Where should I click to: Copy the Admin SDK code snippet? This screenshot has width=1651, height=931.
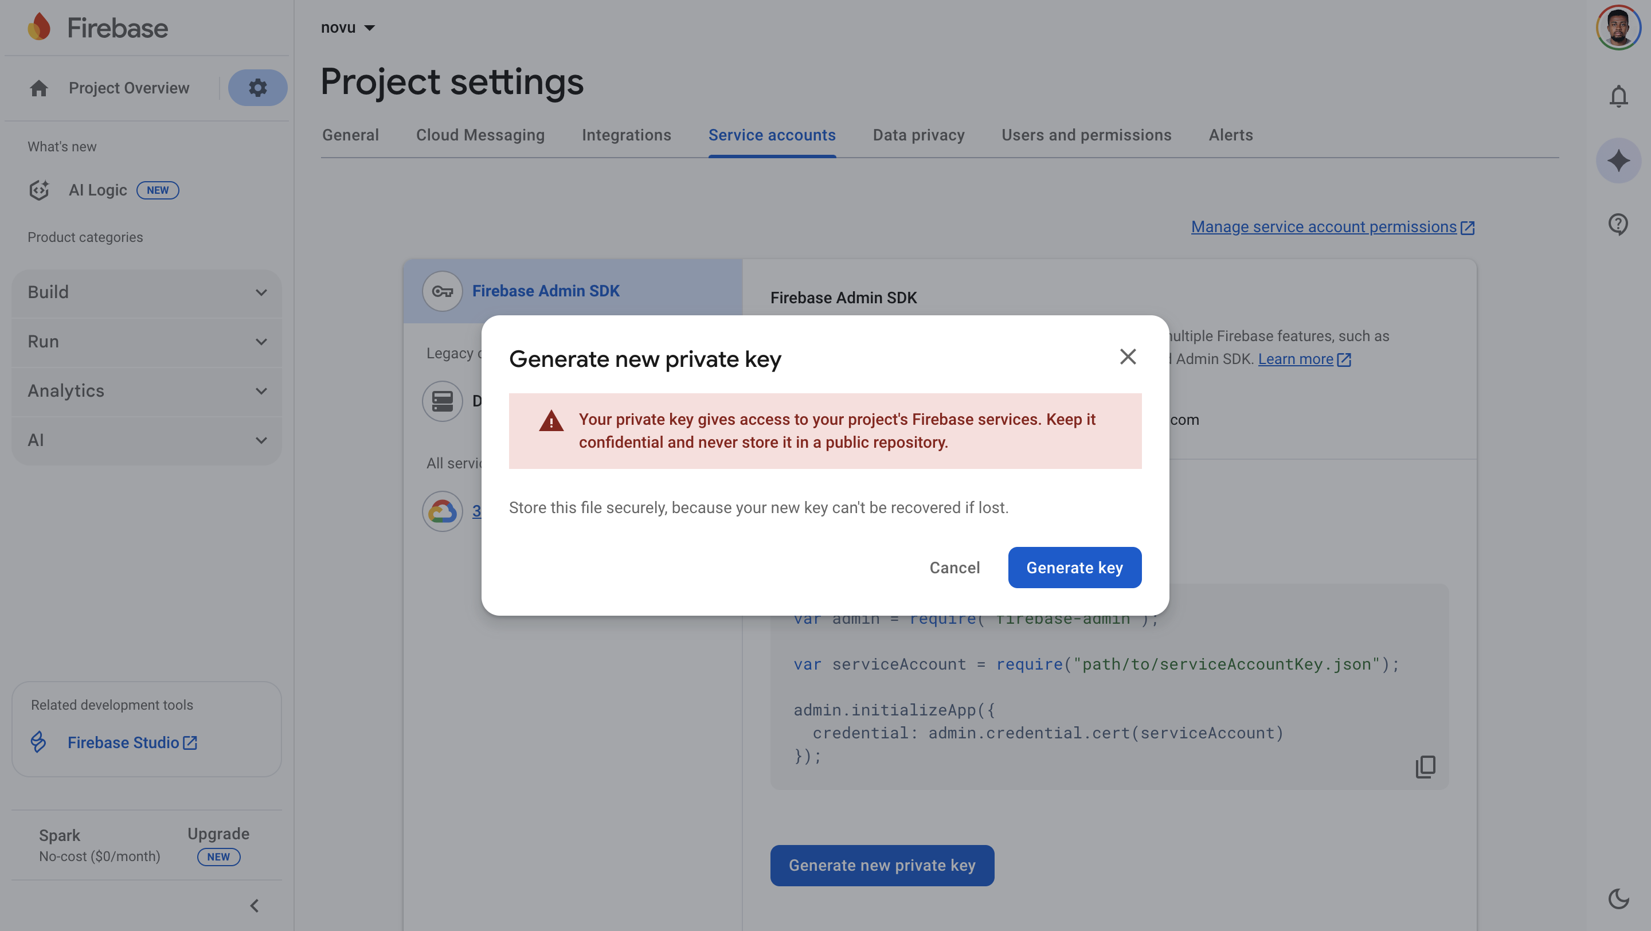tap(1425, 766)
